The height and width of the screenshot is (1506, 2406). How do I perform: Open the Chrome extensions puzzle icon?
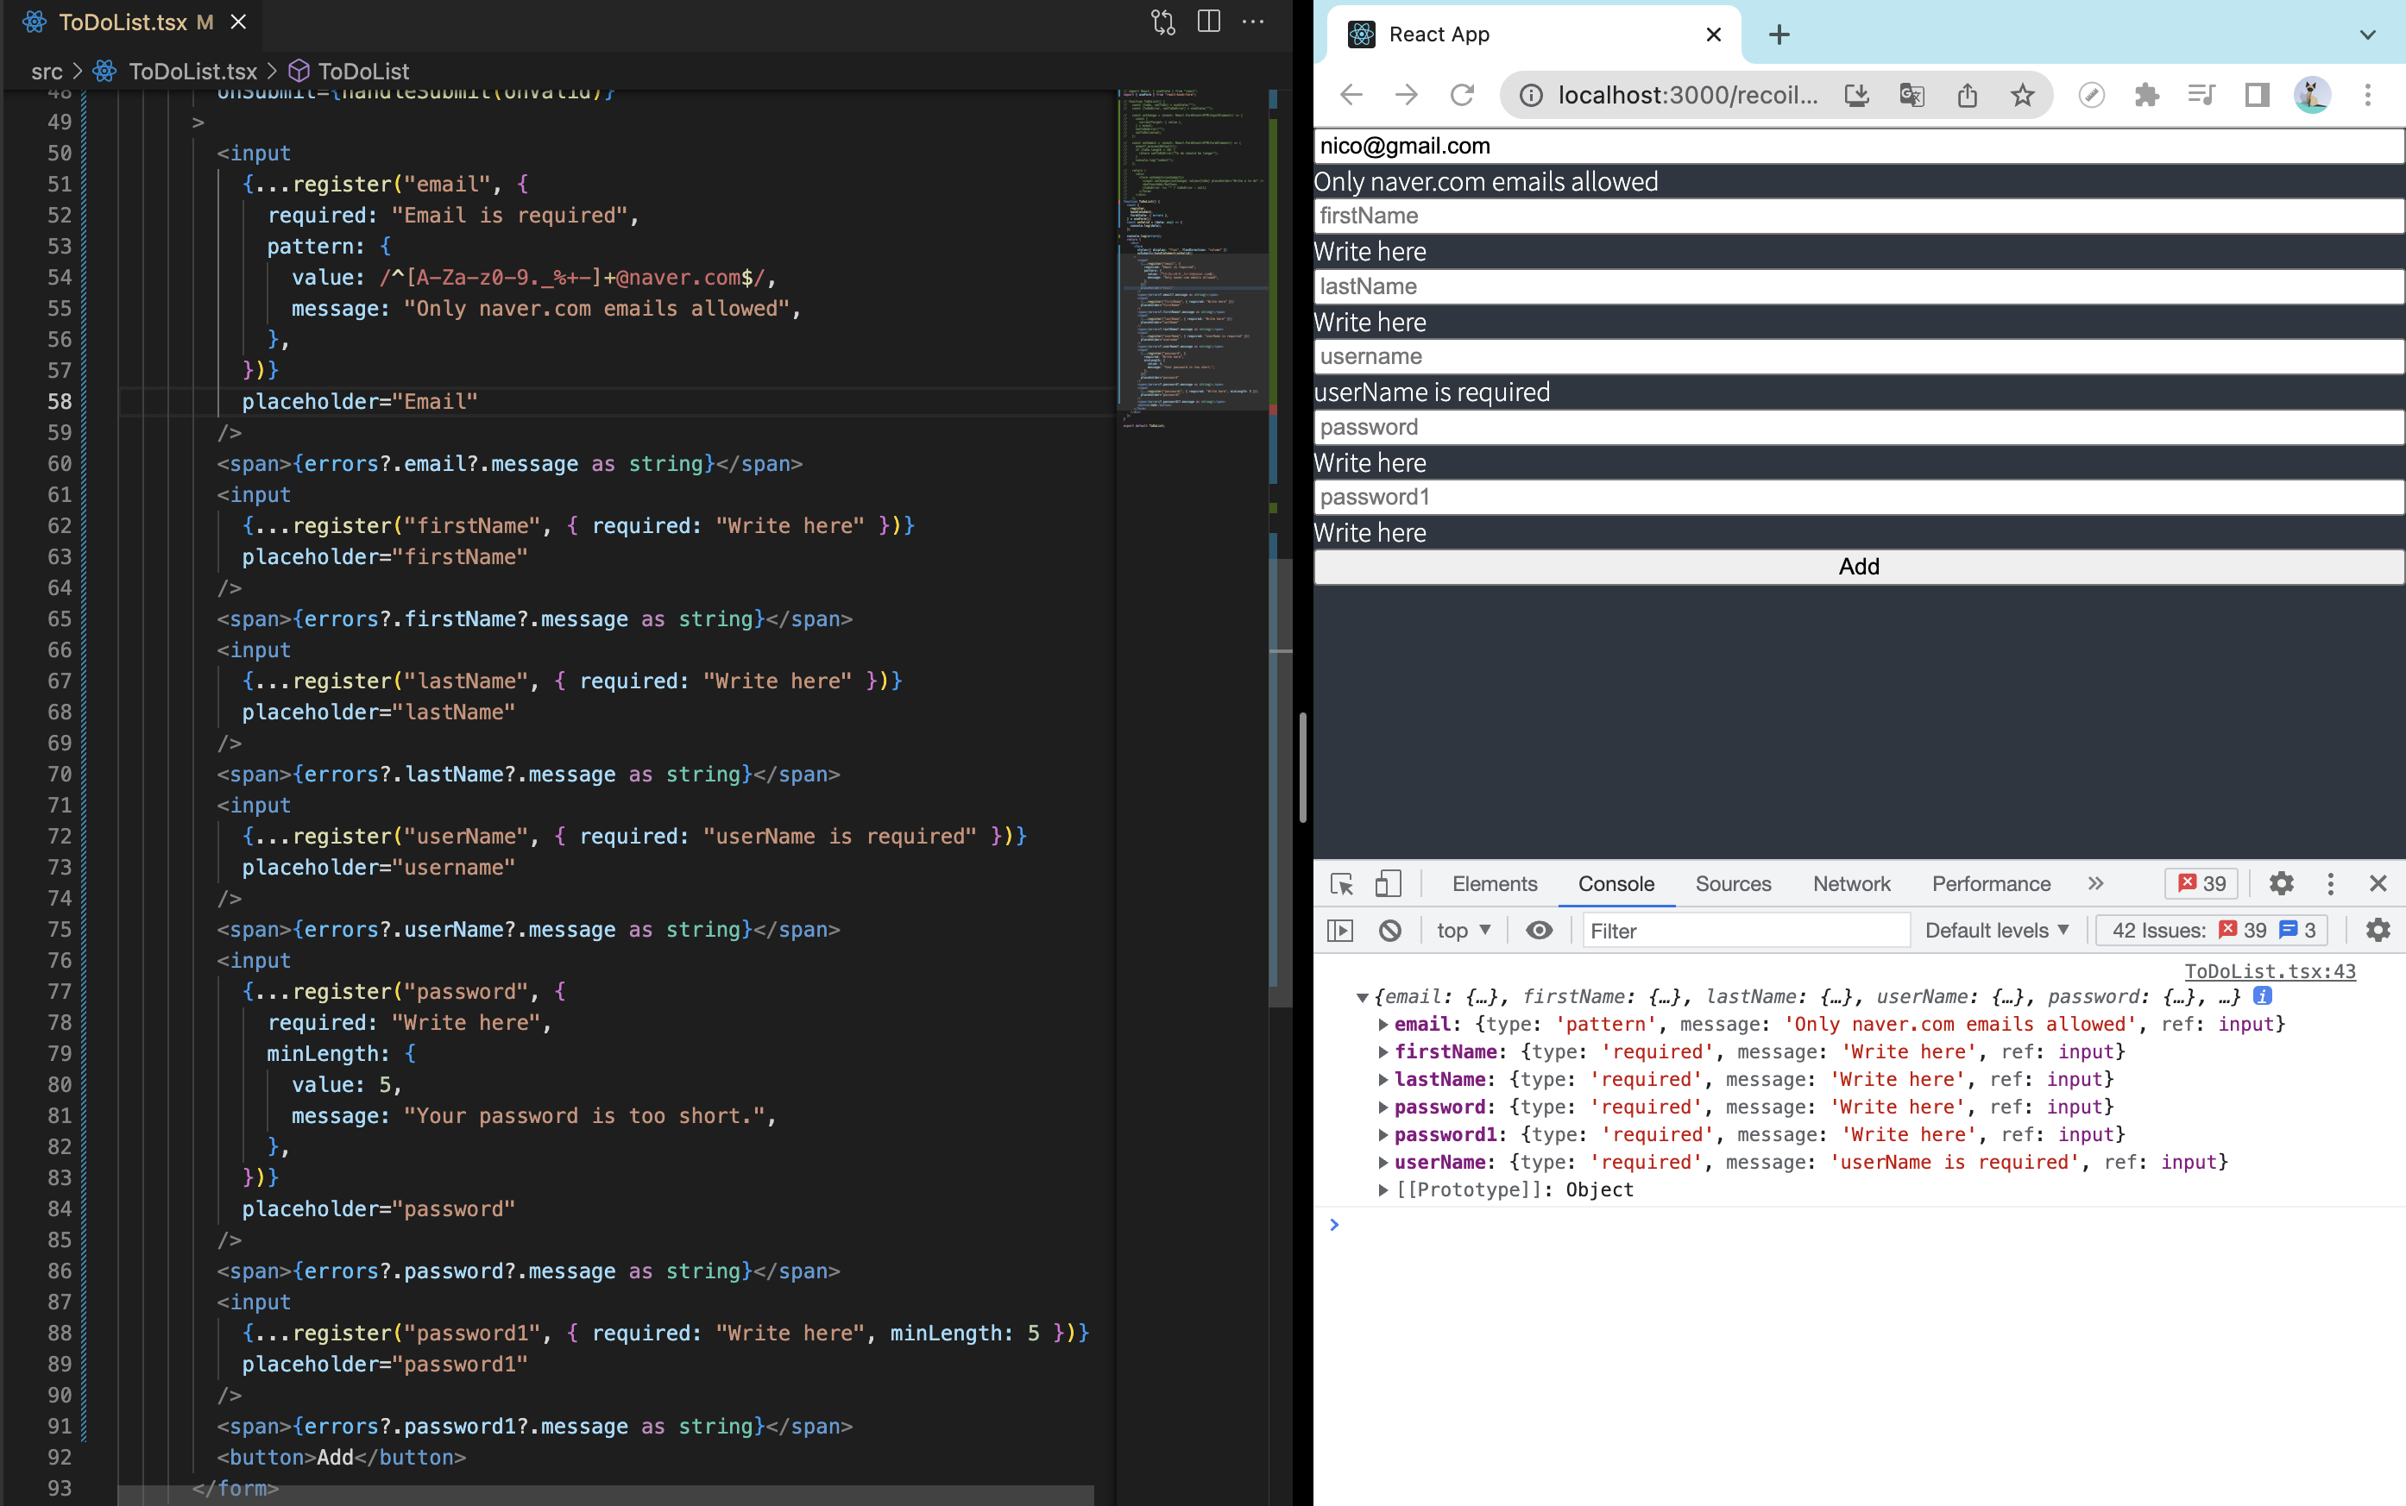2146,95
